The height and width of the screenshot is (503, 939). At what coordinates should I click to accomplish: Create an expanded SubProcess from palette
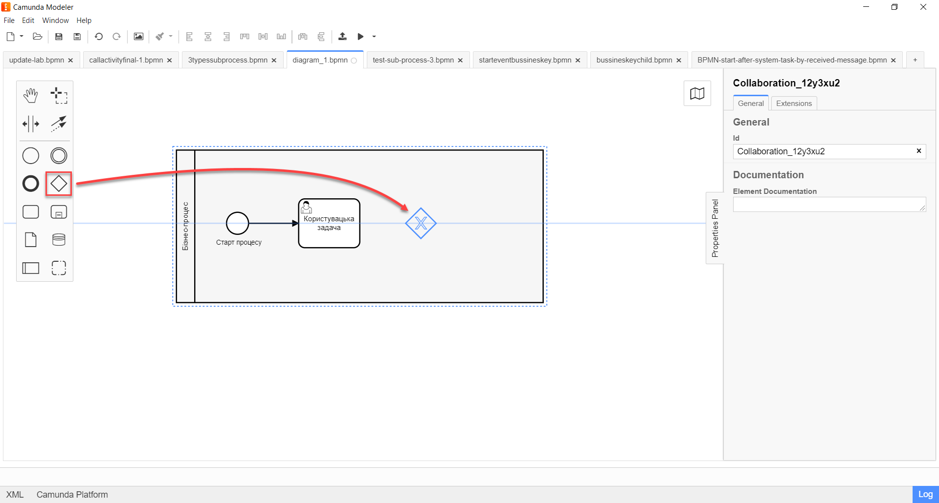pos(59,212)
